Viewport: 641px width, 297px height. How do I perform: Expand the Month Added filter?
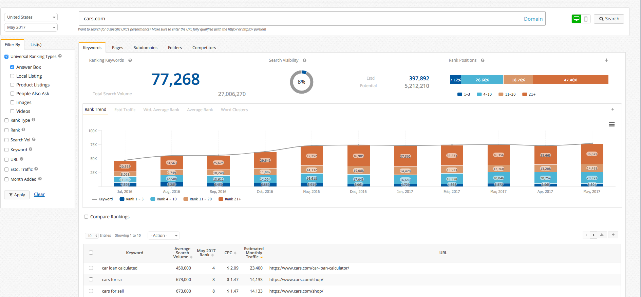(6, 179)
